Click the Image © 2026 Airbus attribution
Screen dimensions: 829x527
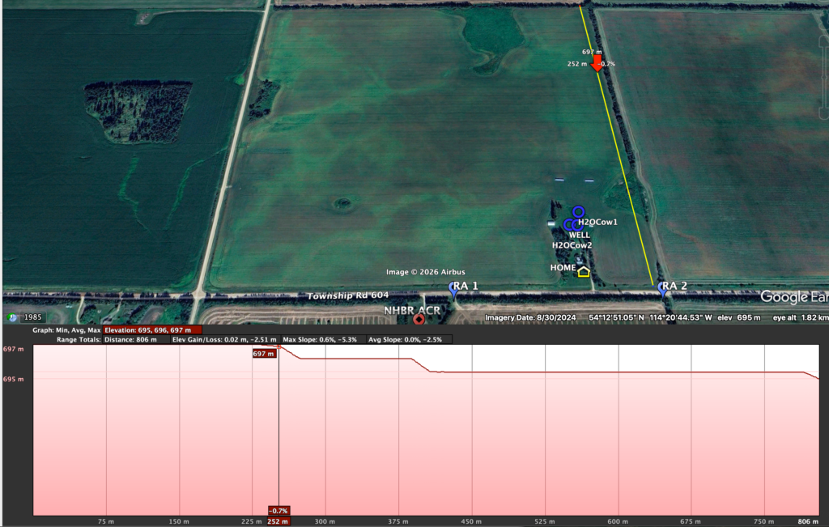[425, 272]
